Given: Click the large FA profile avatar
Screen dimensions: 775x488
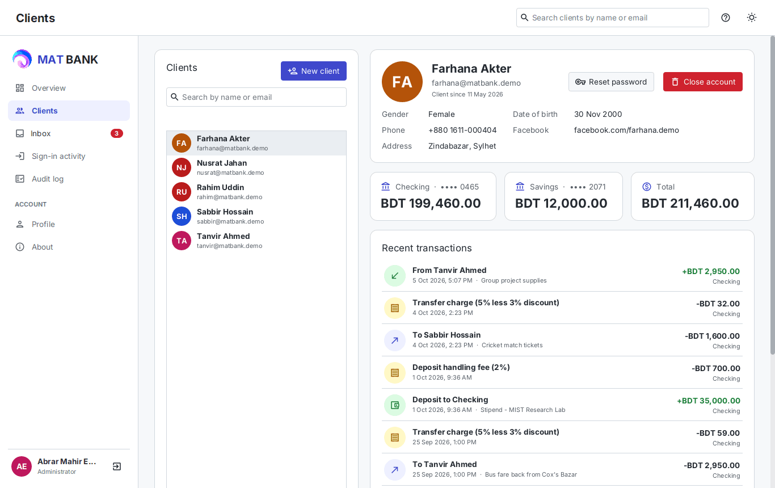Looking at the screenshot, I should click(x=402, y=82).
